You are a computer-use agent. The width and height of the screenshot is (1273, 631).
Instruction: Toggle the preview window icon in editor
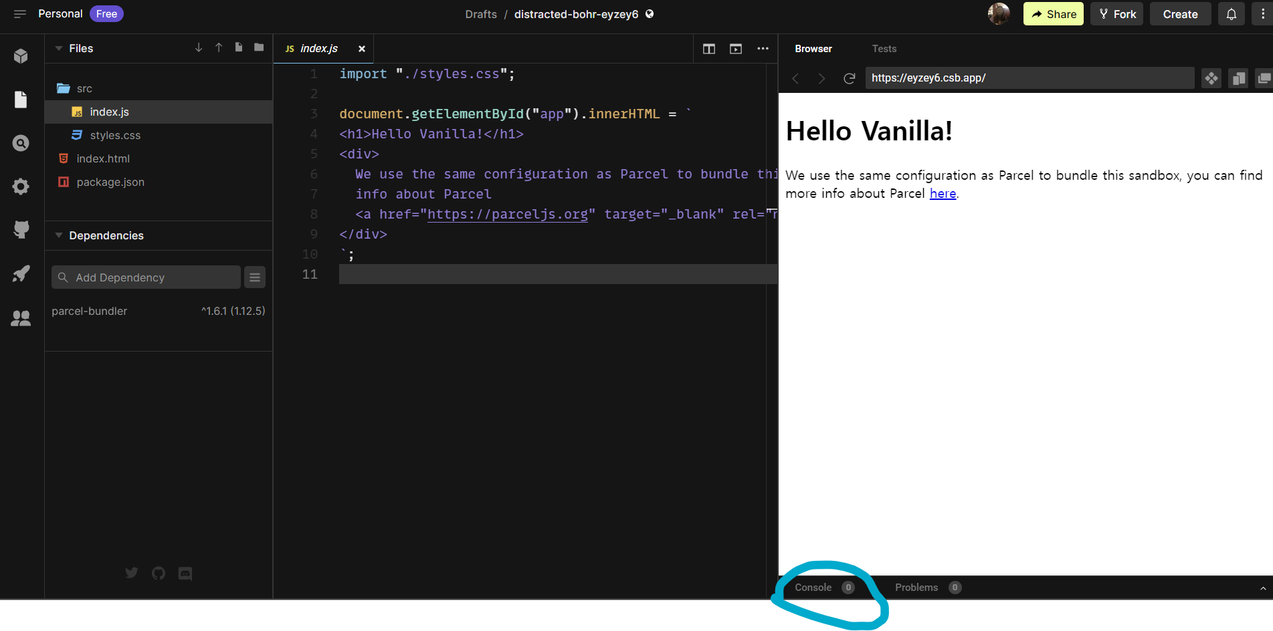pyautogui.click(x=736, y=49)
